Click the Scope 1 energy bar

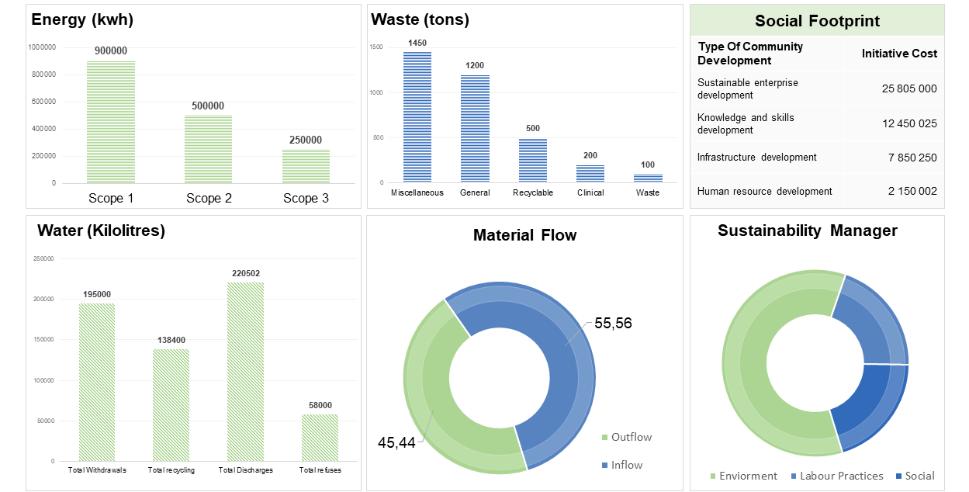pos(111,122)
